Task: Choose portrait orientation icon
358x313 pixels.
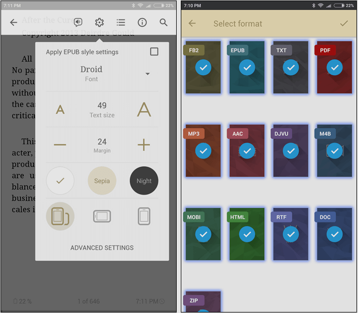Action: click(x=144, y=216)
